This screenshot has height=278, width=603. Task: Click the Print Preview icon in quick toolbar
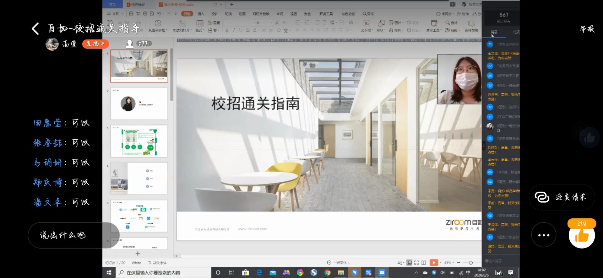152,13
